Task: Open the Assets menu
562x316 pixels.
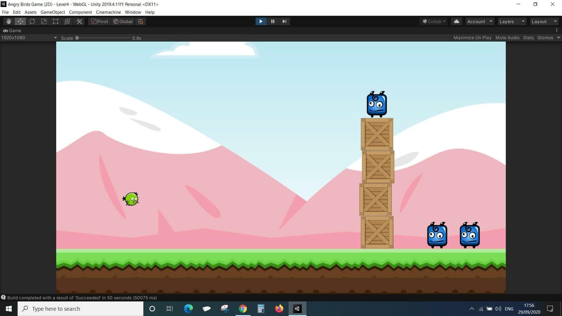Action: pos(30,12)
